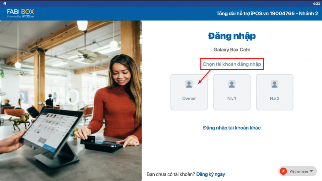Image resolution: width=322 pixels, height=181 pixels.
Task: Click the 'Galaxy Box Cafe' store name
Action: click(232, 50)
